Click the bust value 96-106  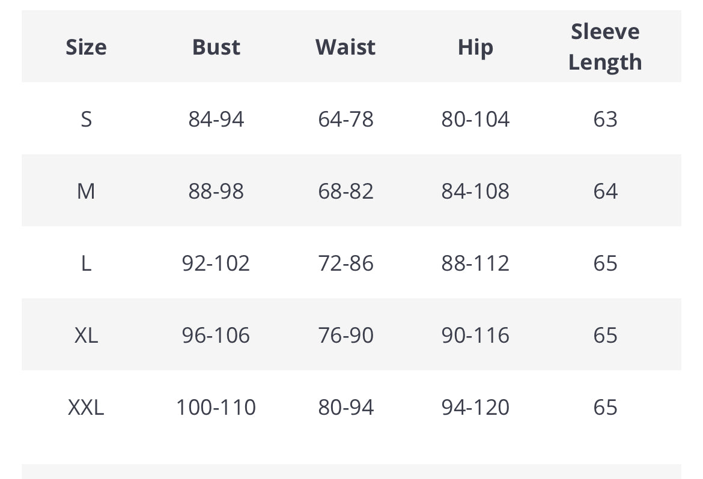tap(216, 335)
